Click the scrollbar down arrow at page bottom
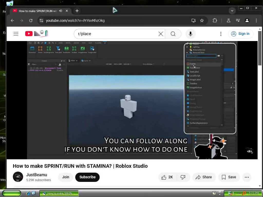The image size is (263, 197). tap(260, 186)
